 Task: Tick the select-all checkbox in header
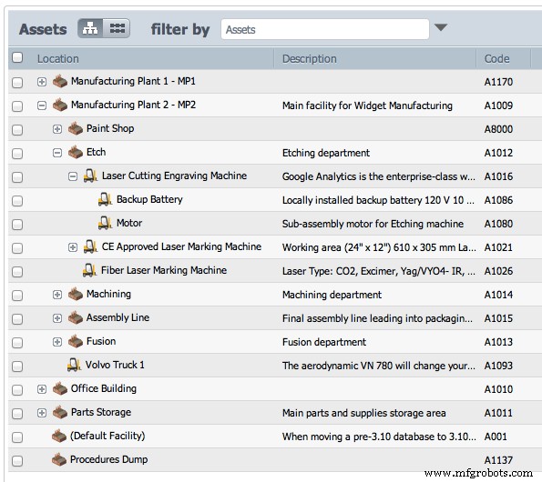(17, 57)
